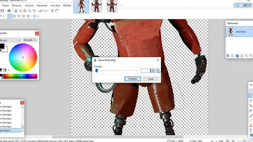Click the Print icon in toolbar

9,11
